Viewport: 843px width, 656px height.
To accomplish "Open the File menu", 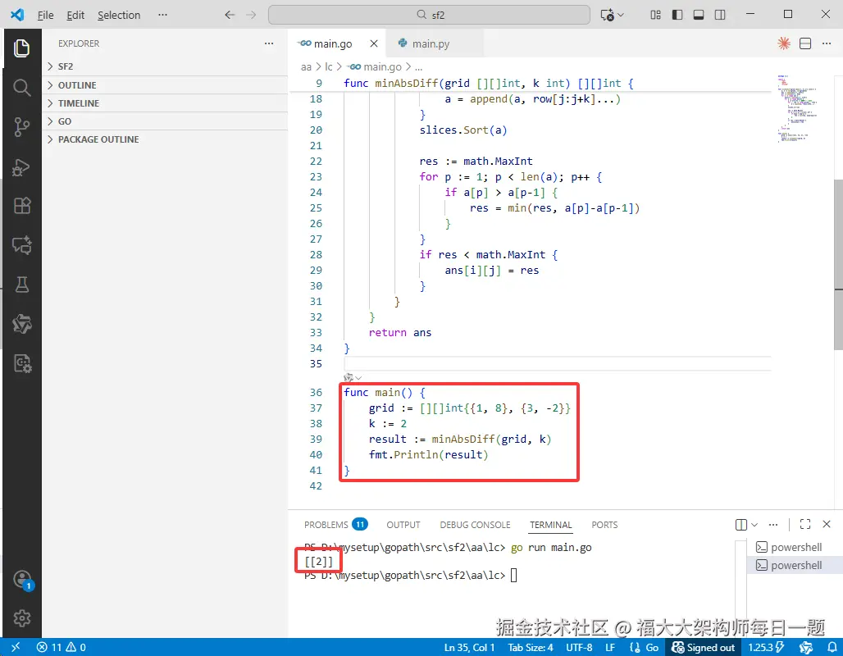I will point(45,15).
